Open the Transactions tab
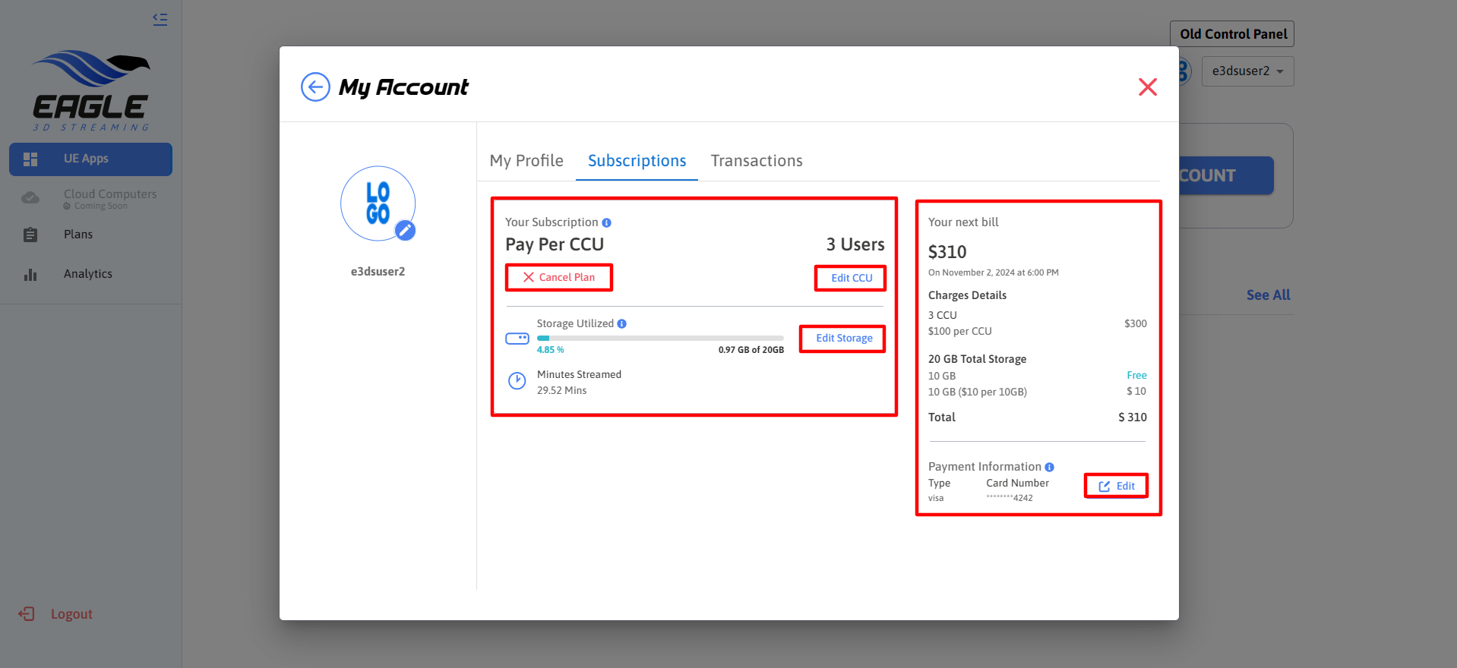 click(x=756, y=161)
